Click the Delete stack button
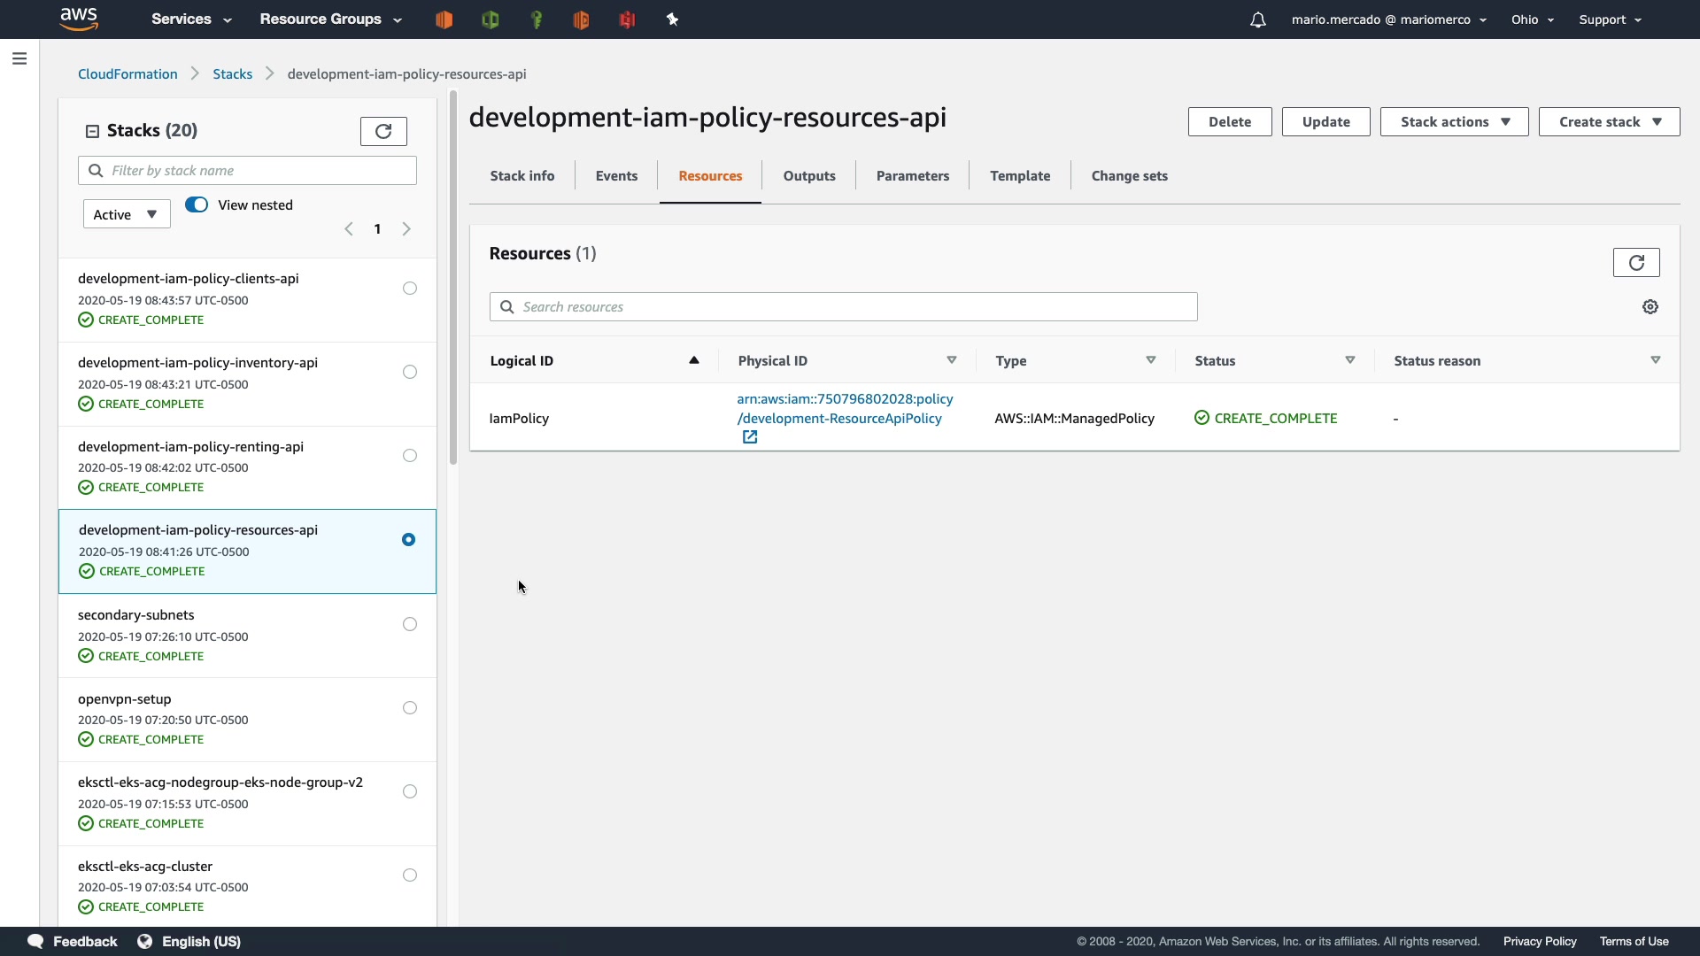Screen dimensions: 1700x956 (1229, 122)
